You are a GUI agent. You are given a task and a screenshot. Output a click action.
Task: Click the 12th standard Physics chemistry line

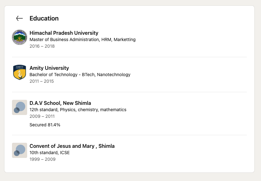[x=78, y=110]
